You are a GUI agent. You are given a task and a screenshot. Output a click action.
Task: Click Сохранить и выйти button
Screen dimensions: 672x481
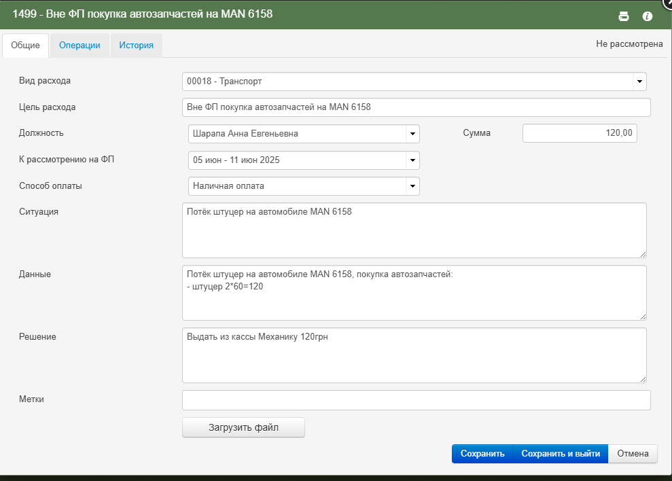click(561, 454)
